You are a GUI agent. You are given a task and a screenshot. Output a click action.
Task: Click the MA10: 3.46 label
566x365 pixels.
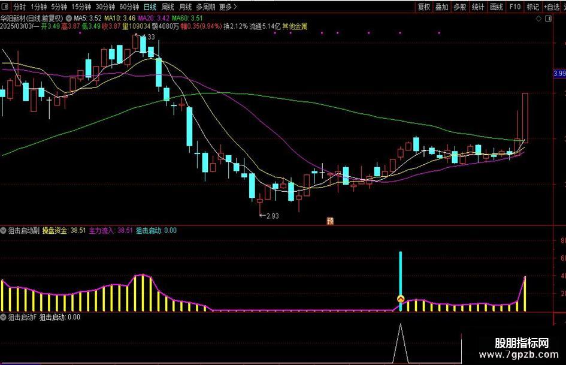point(120,18)
